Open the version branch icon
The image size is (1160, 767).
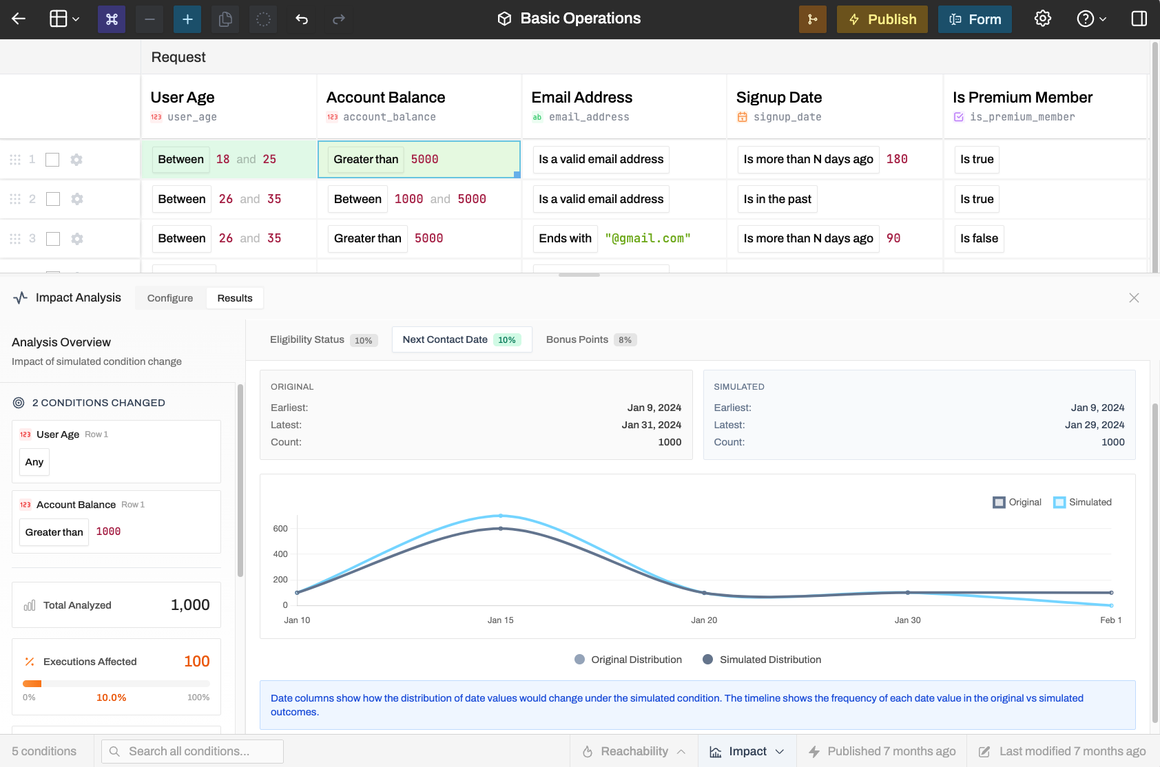coord(813,19)
